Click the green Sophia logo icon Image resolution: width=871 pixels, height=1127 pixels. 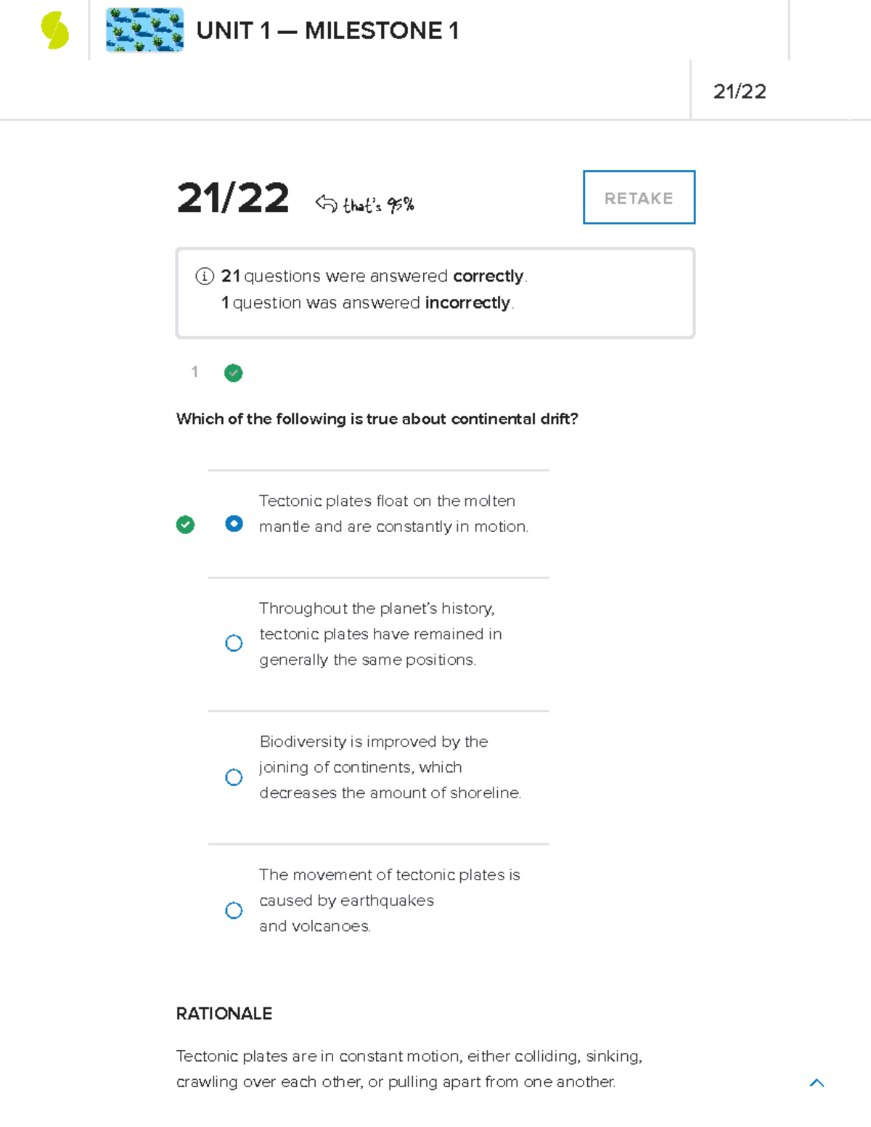coord(54,30)
